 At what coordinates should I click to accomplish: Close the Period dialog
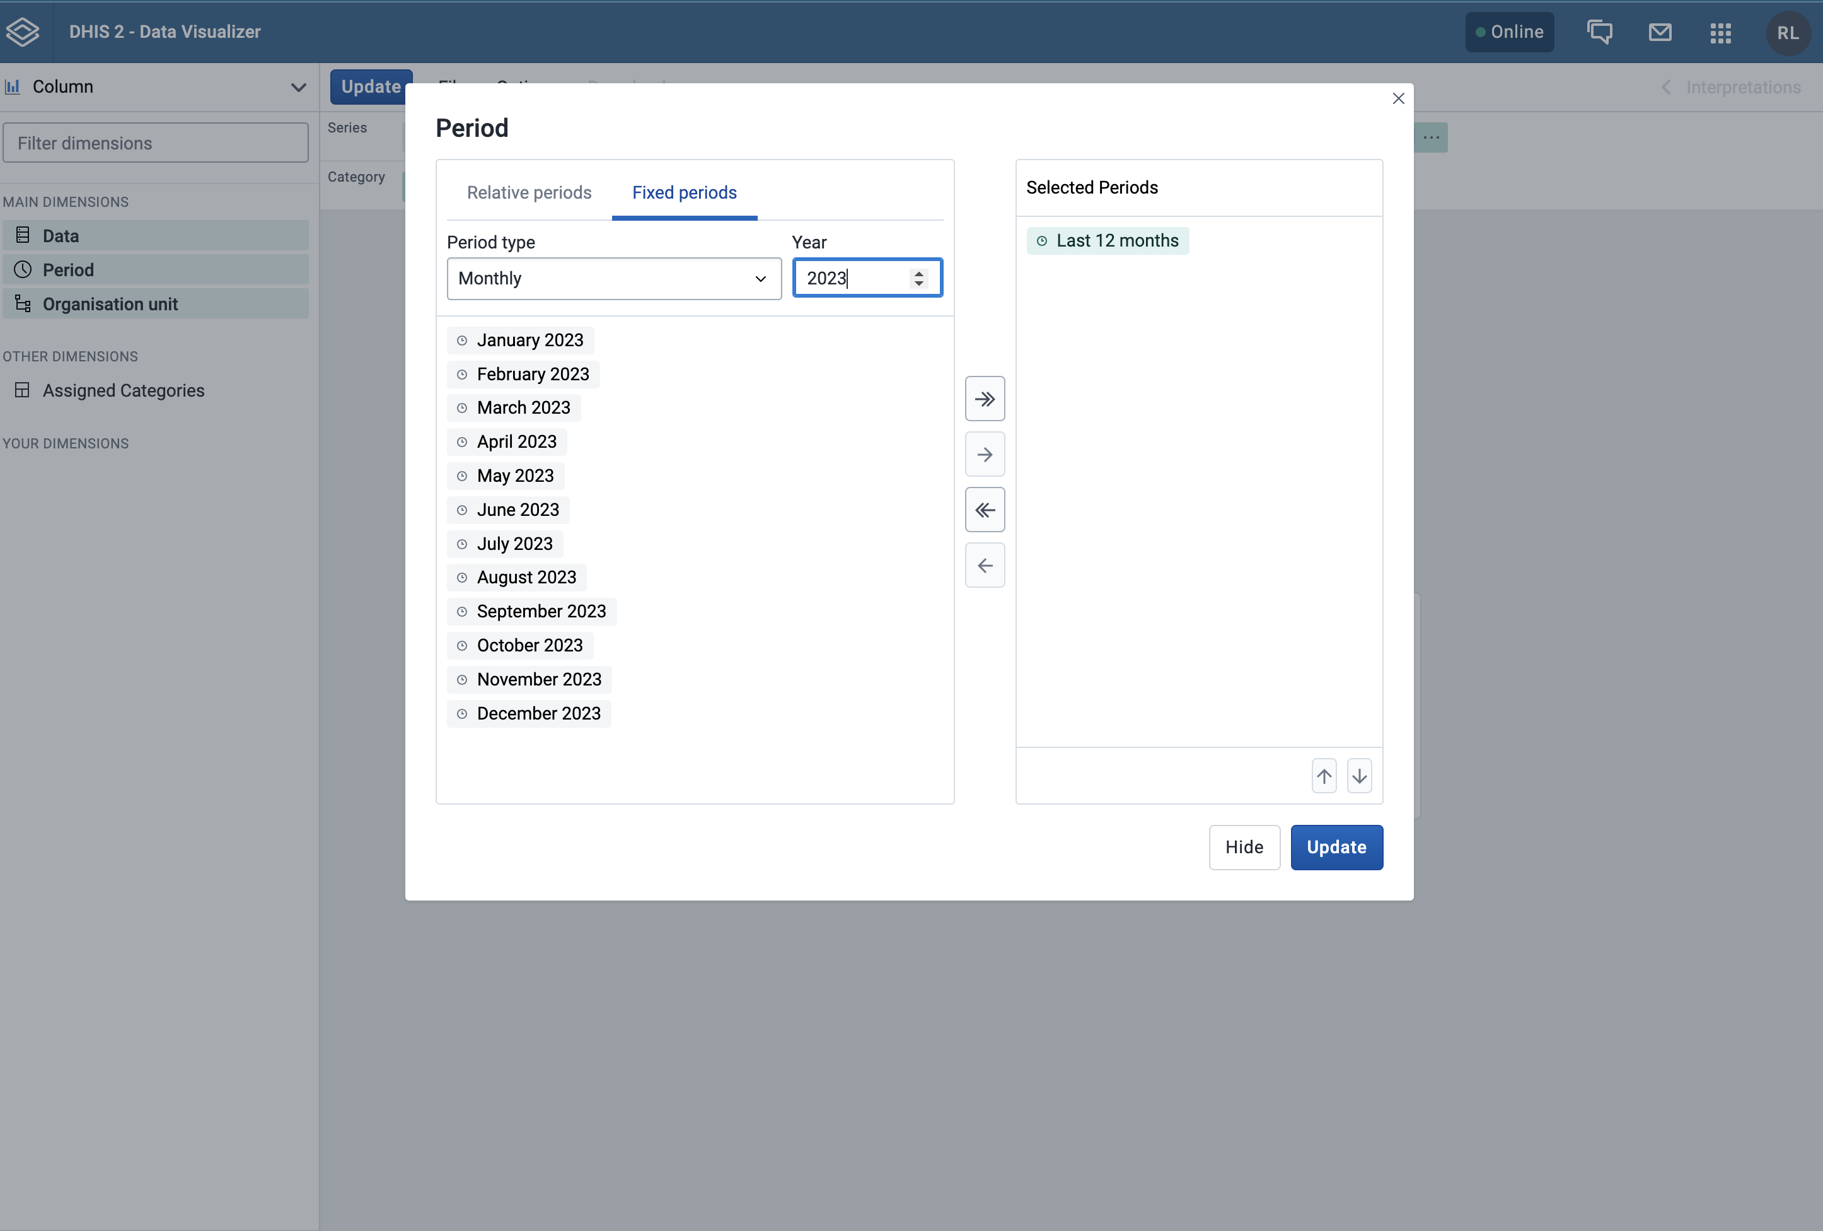tap(1398, 99)
